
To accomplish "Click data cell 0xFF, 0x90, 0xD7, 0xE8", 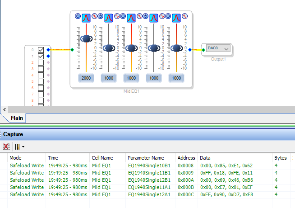I will point(226,194).
